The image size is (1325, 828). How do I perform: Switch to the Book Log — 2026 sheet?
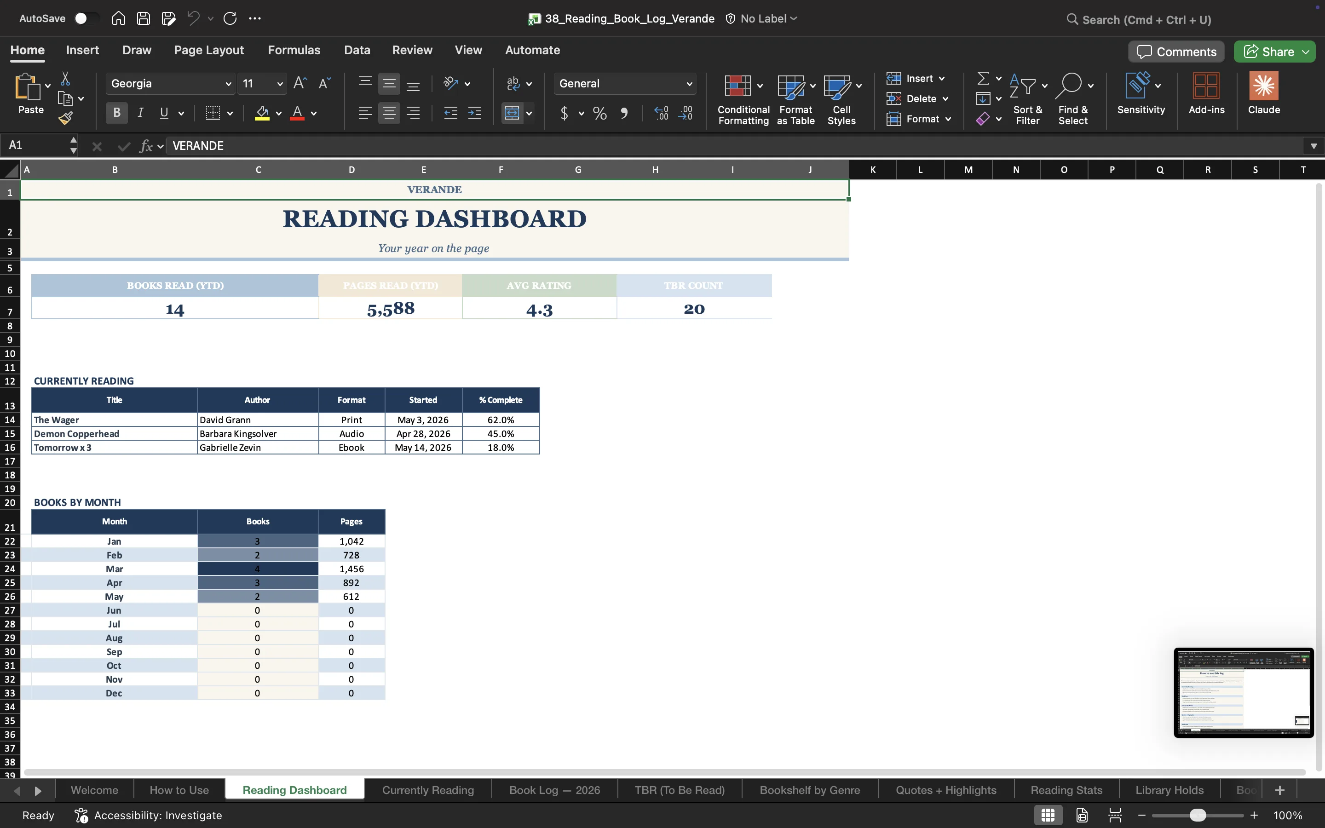click(x=555, y=790)
